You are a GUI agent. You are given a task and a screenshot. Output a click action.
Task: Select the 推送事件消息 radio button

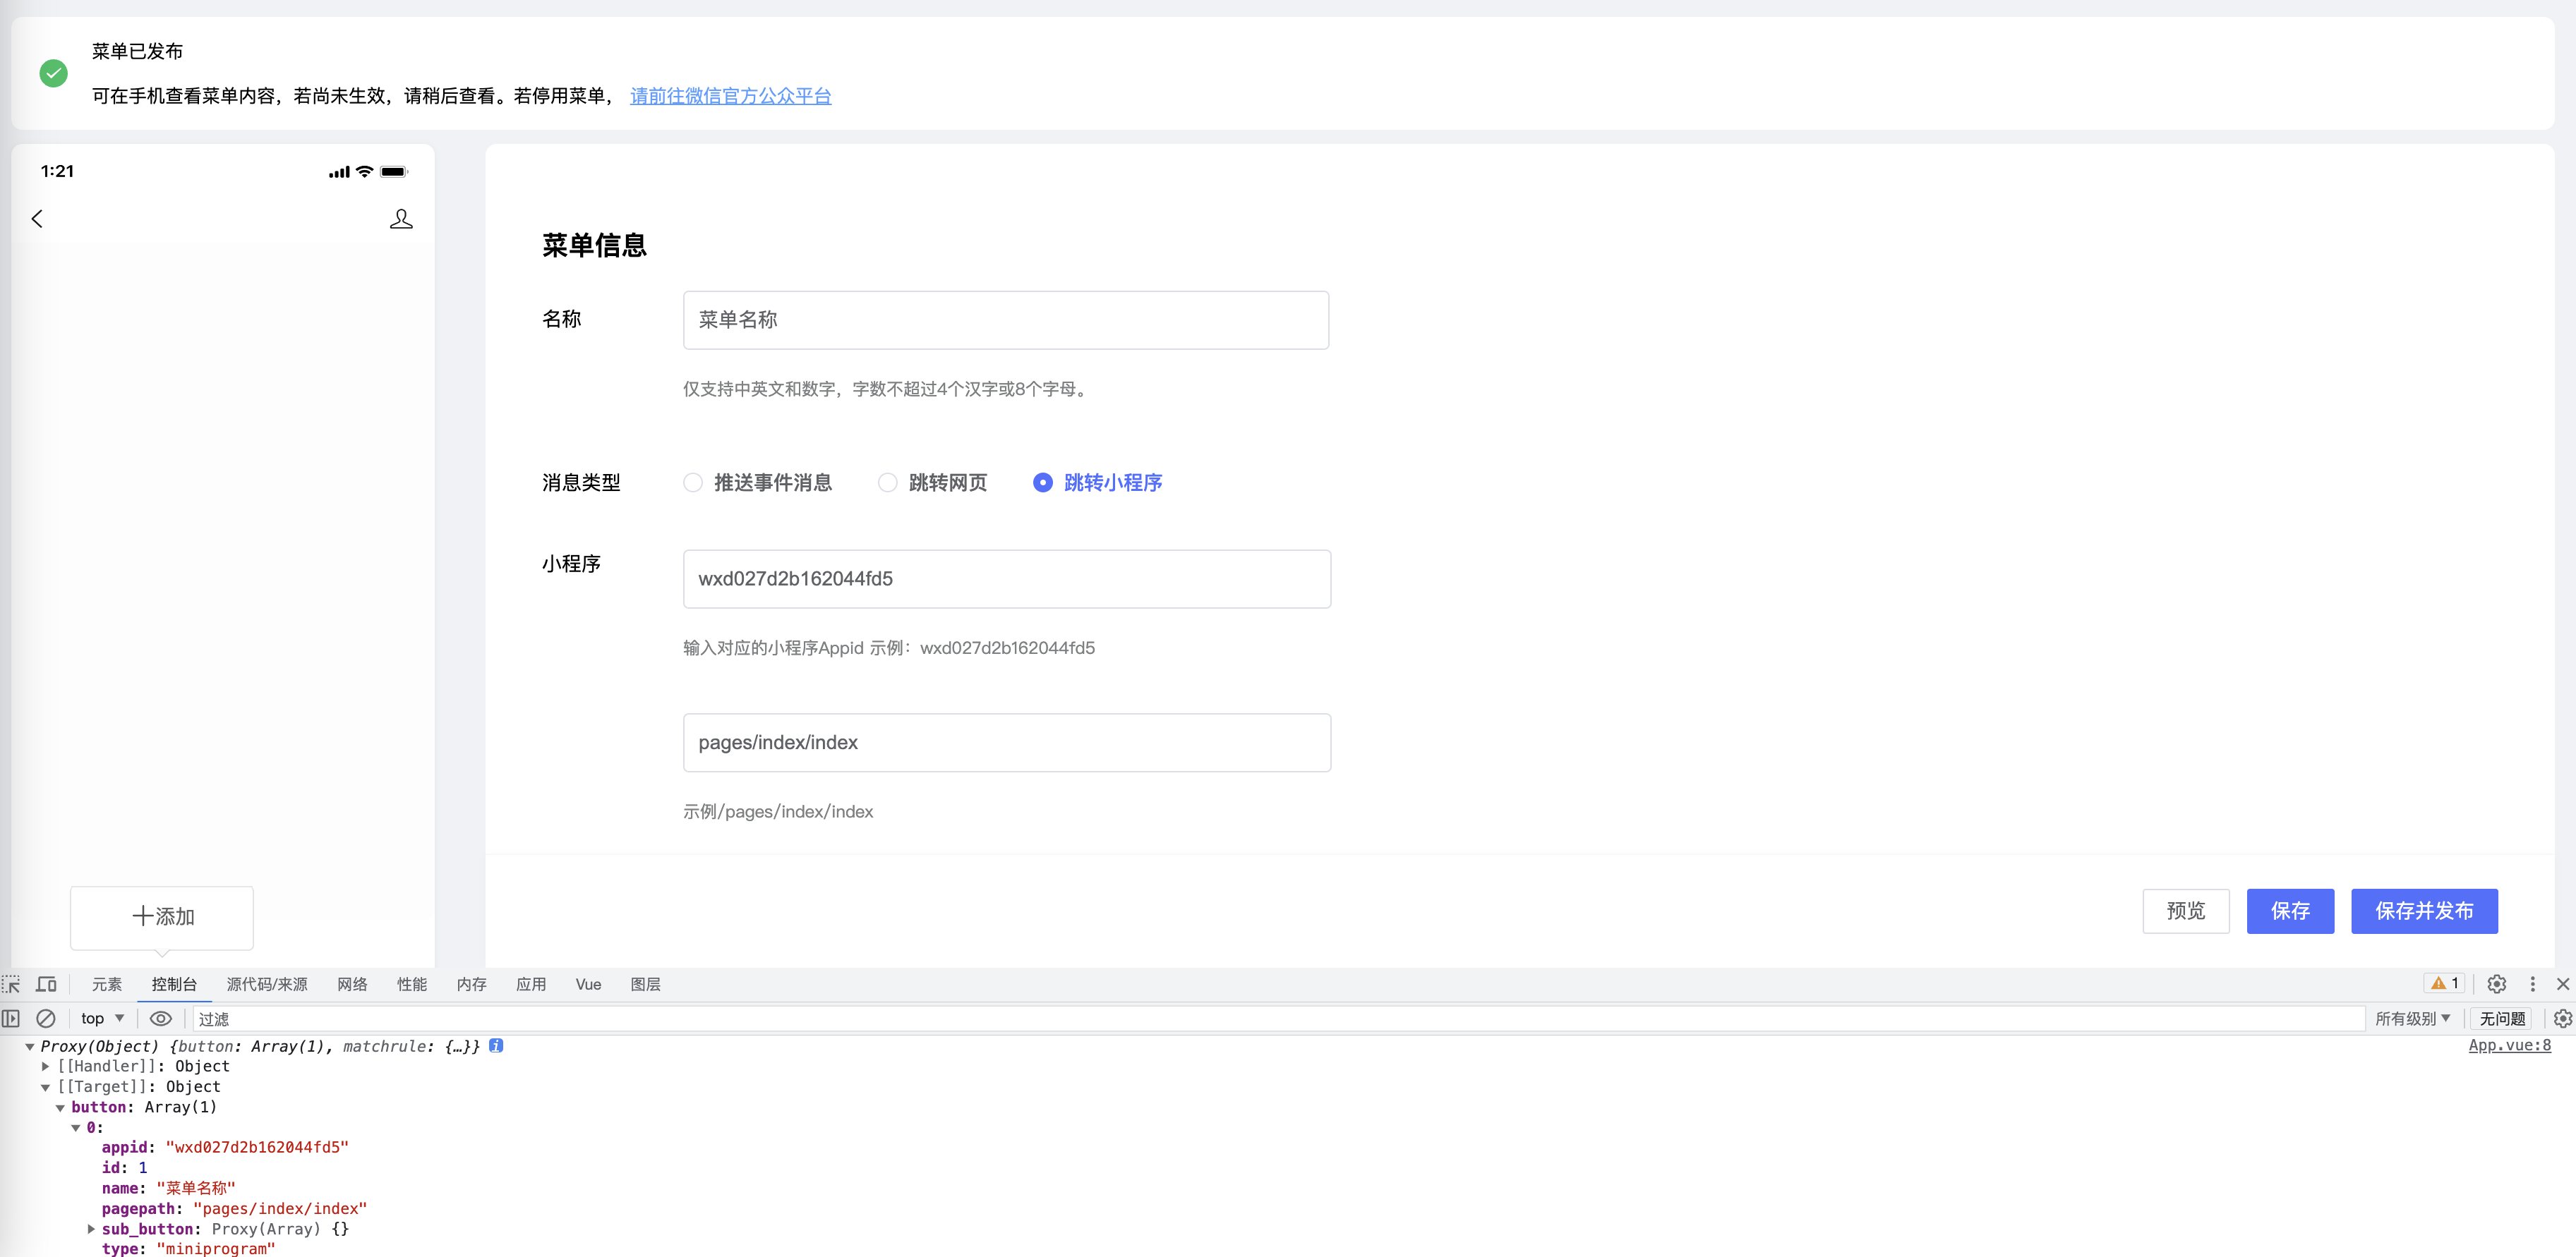point(693,482)
